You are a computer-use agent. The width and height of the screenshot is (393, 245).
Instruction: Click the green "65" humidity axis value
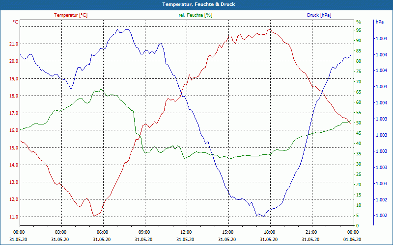pyautogui.click(x=359, y=92)
